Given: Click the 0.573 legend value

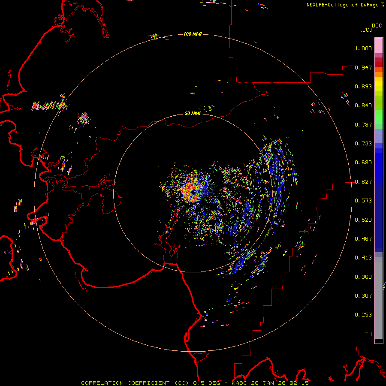Looking at the screenshot, I should (363, 201).
